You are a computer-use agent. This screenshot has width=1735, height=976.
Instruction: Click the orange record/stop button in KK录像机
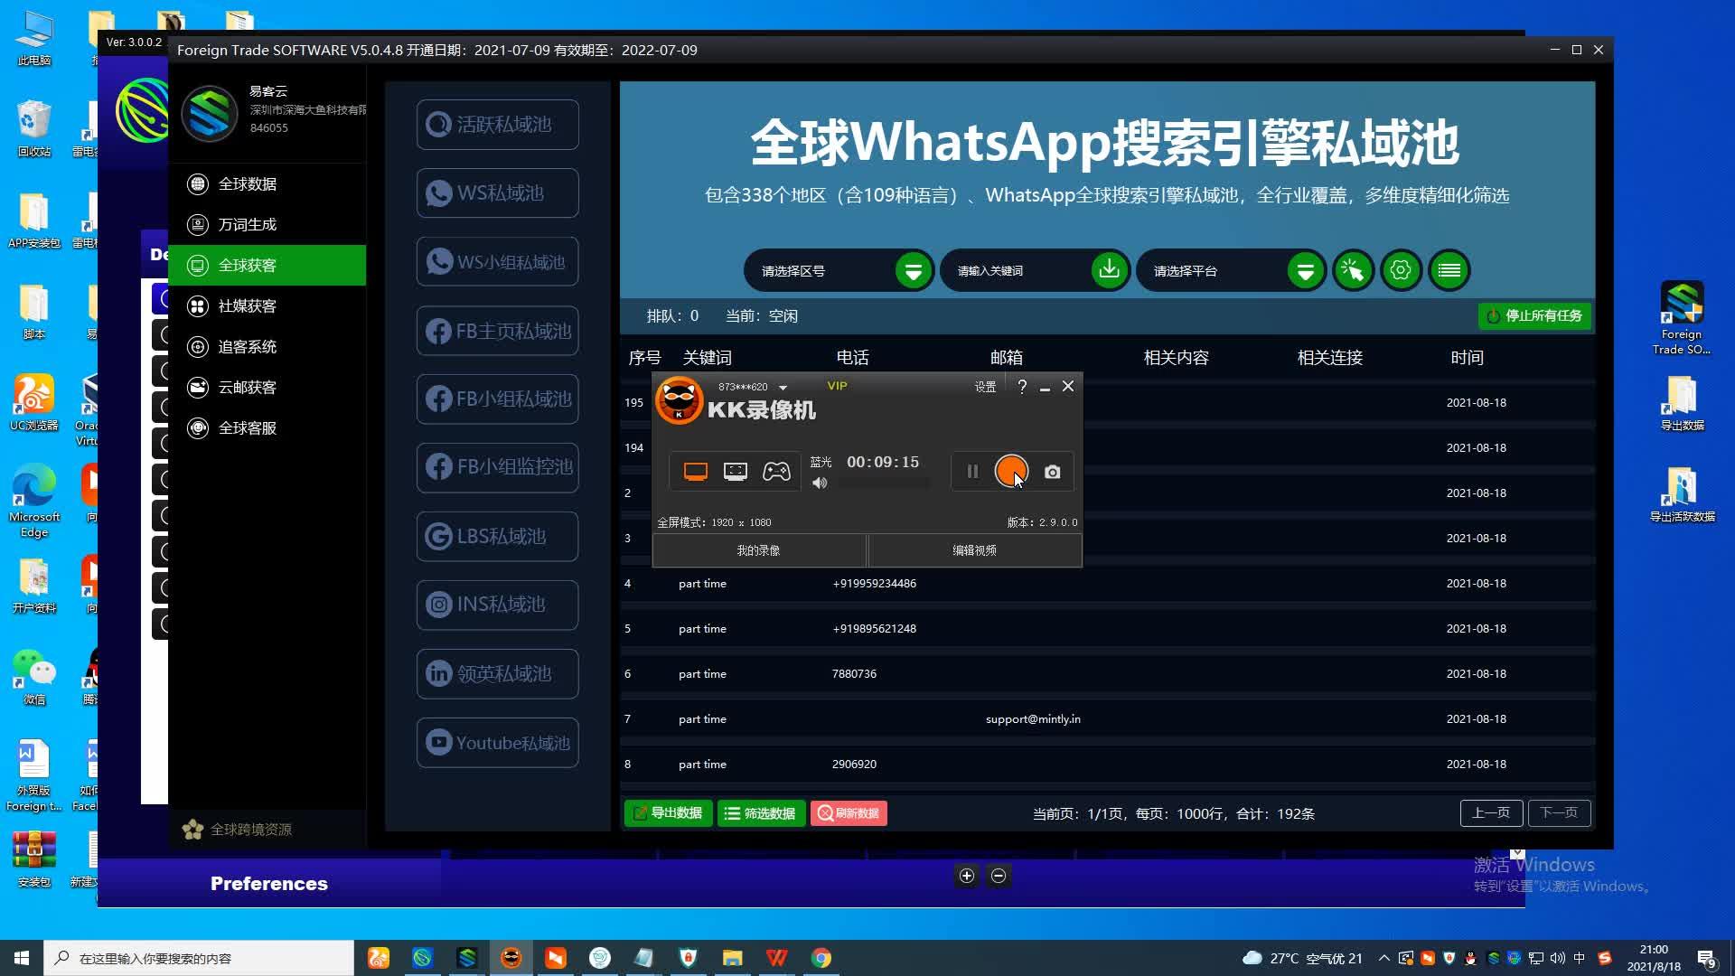(1010, 471)
